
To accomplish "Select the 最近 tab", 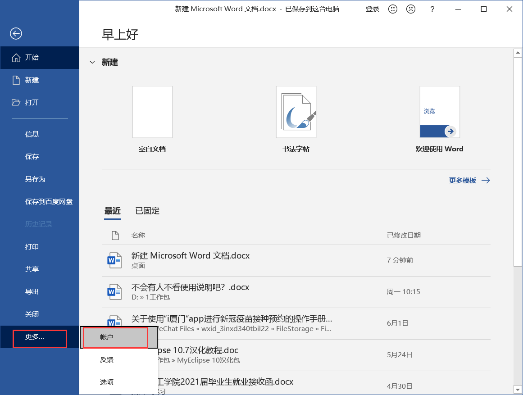I will click(x=112, y=210).
